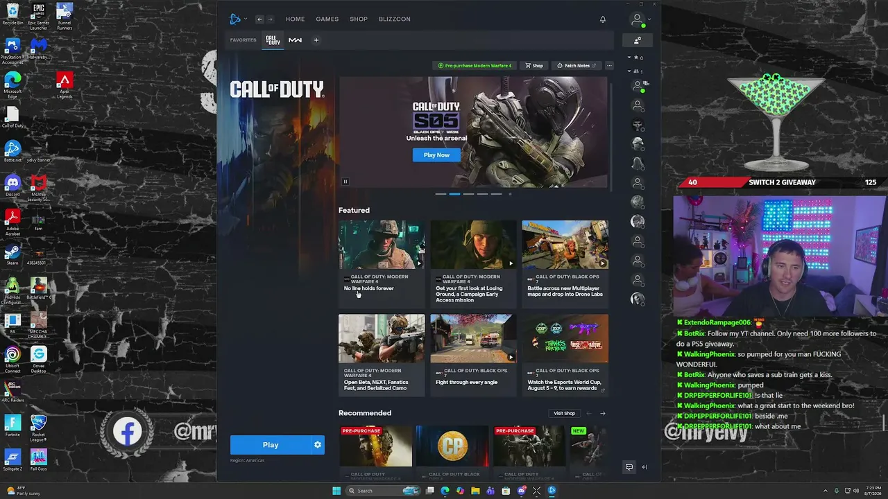The height and width of the screenshot is (499, 888).
Task: Open the ARC Raiders desktop icon
Action: (12, 392)
